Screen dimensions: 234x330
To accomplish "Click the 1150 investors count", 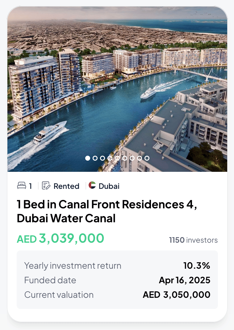I will [x=193, y=240].
